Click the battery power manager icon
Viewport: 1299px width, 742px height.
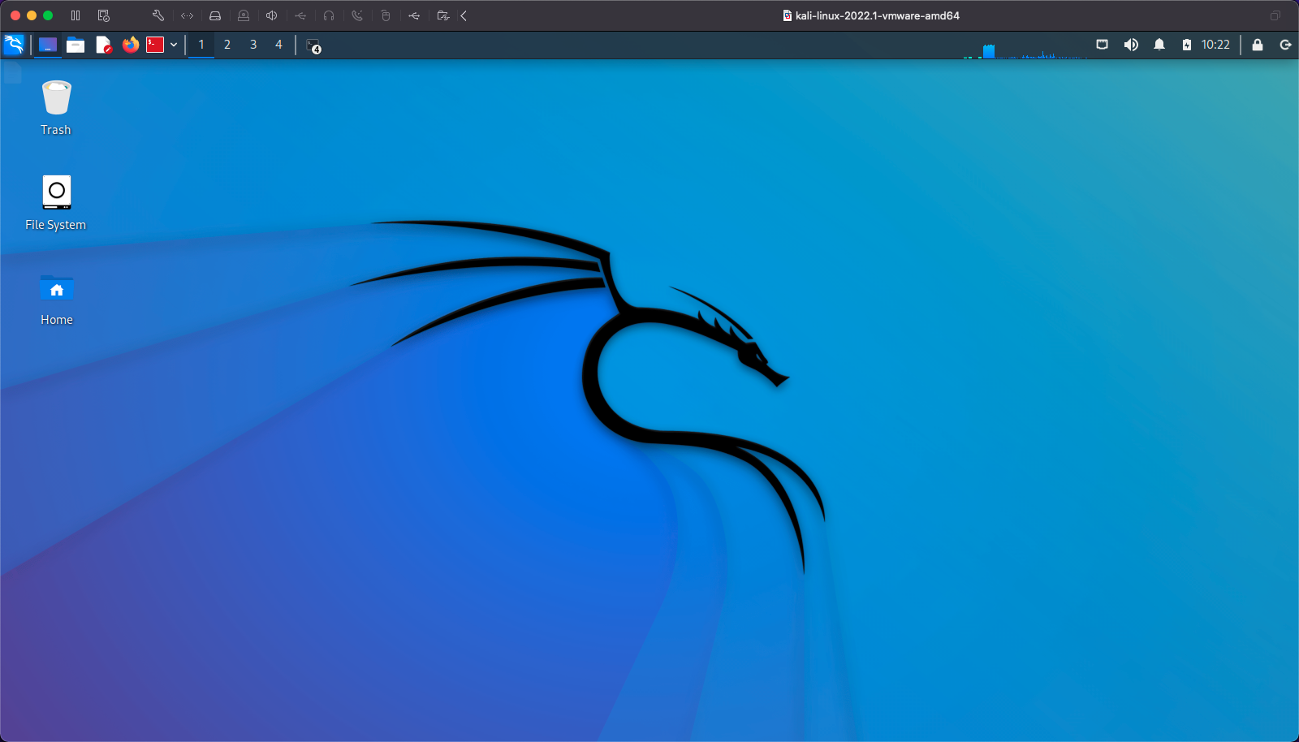point(1187,45)
